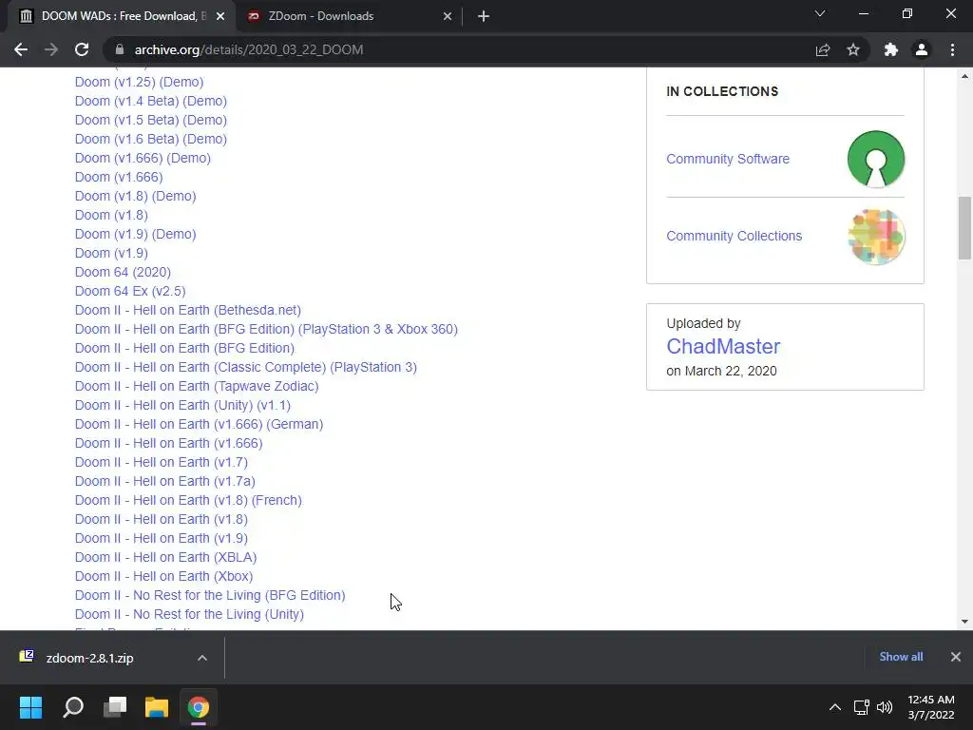Open File Explorer from the taskbar
Screen dimensions: 973x730
[157, 707]
